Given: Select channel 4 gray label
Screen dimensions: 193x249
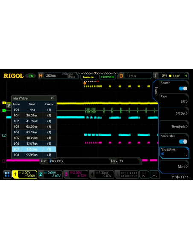Looking at the screenshot, I should (x=101, y=174).
